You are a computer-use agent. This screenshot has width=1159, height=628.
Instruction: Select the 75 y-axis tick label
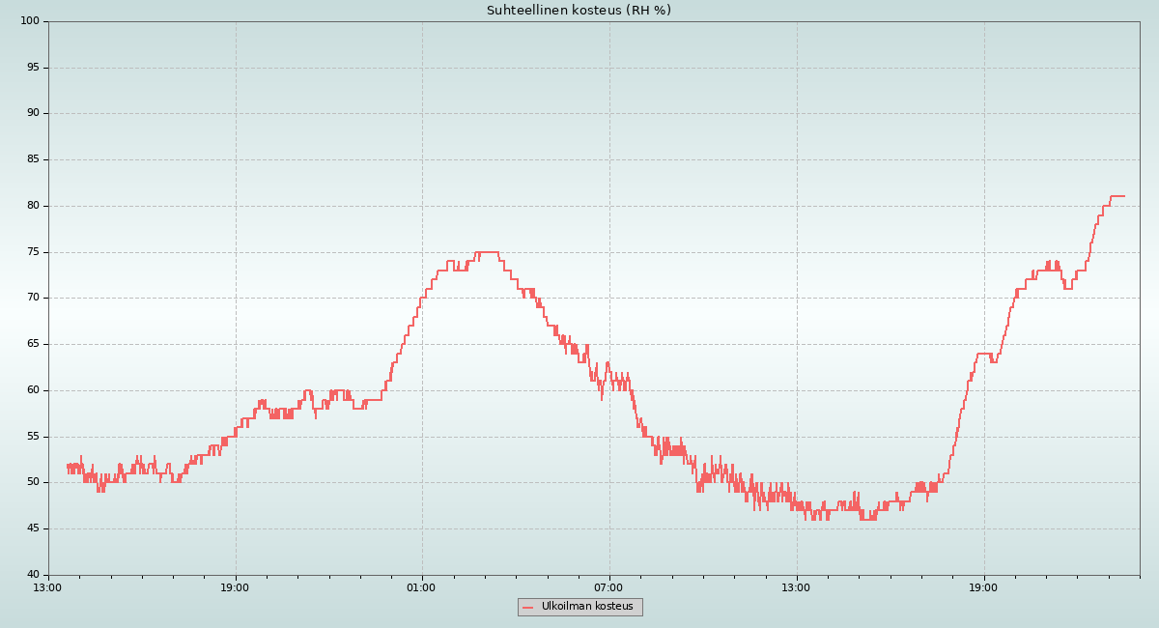pyautogui.click(x=33, y=252)
